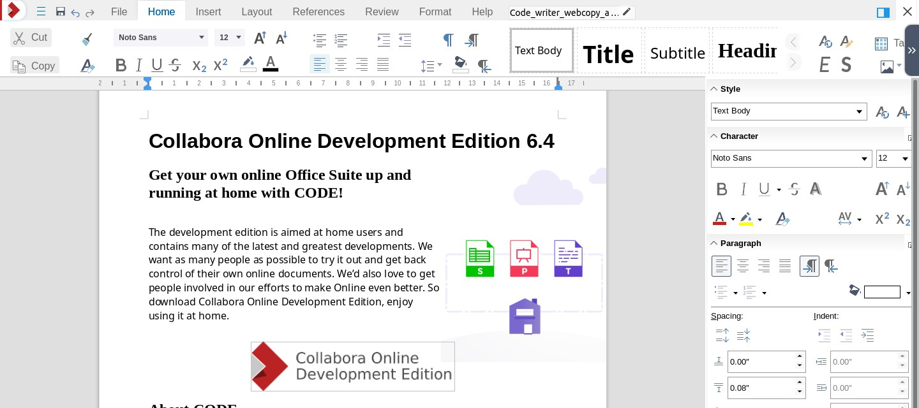The width and height of the screenshot is (919, 408).
Task: Open the Help tab
Action: [x=482, y=11]
